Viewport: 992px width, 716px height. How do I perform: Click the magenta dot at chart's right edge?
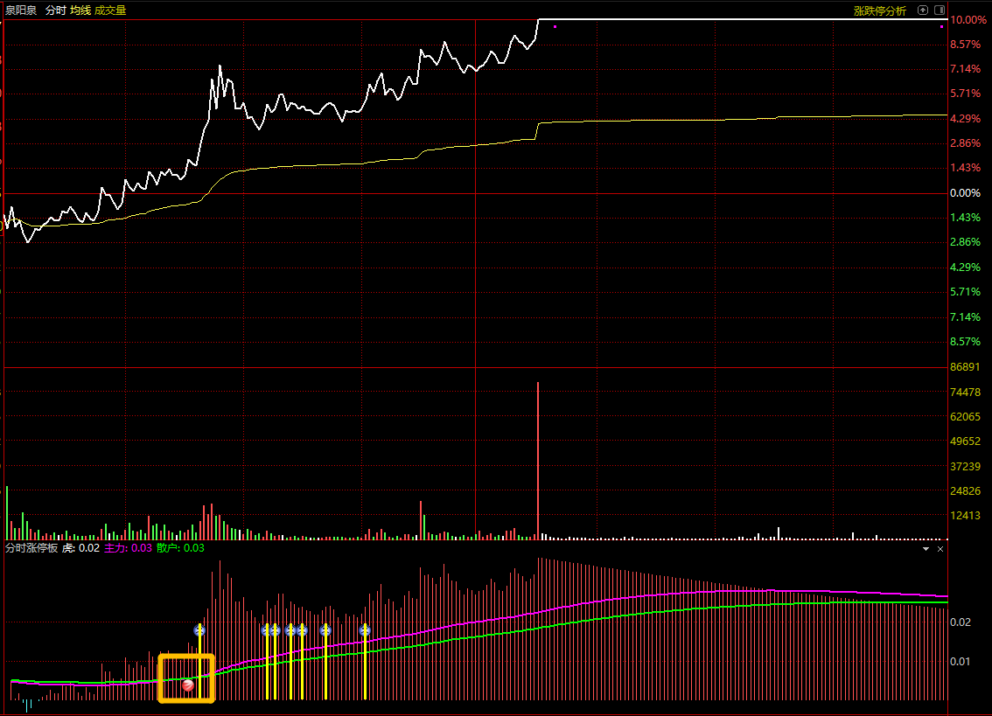coord(941,26)
